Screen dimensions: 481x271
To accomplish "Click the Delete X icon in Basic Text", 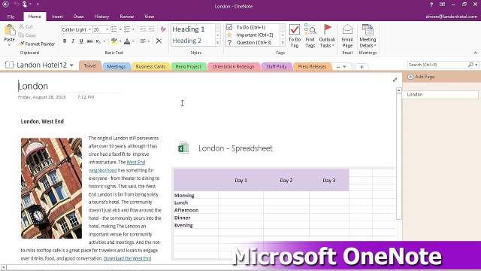I will click(x=159, y=41).
